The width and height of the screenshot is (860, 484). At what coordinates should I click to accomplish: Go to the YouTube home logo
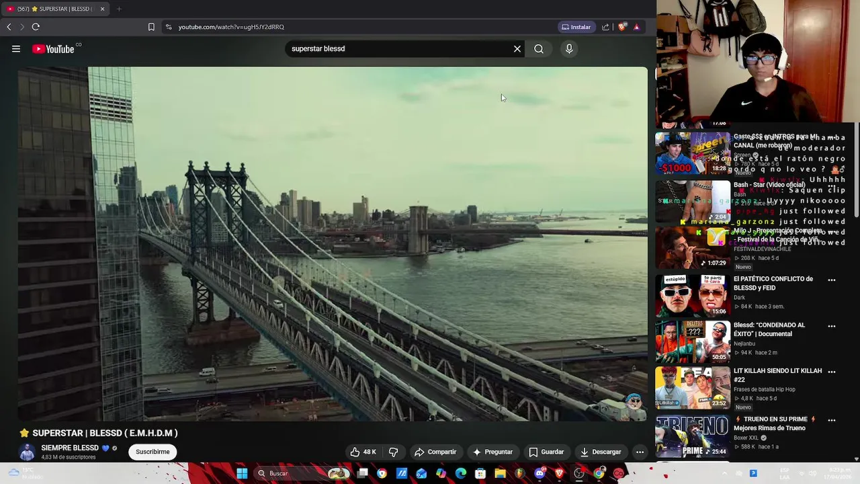pyautogui.click(x=53, y=49)
